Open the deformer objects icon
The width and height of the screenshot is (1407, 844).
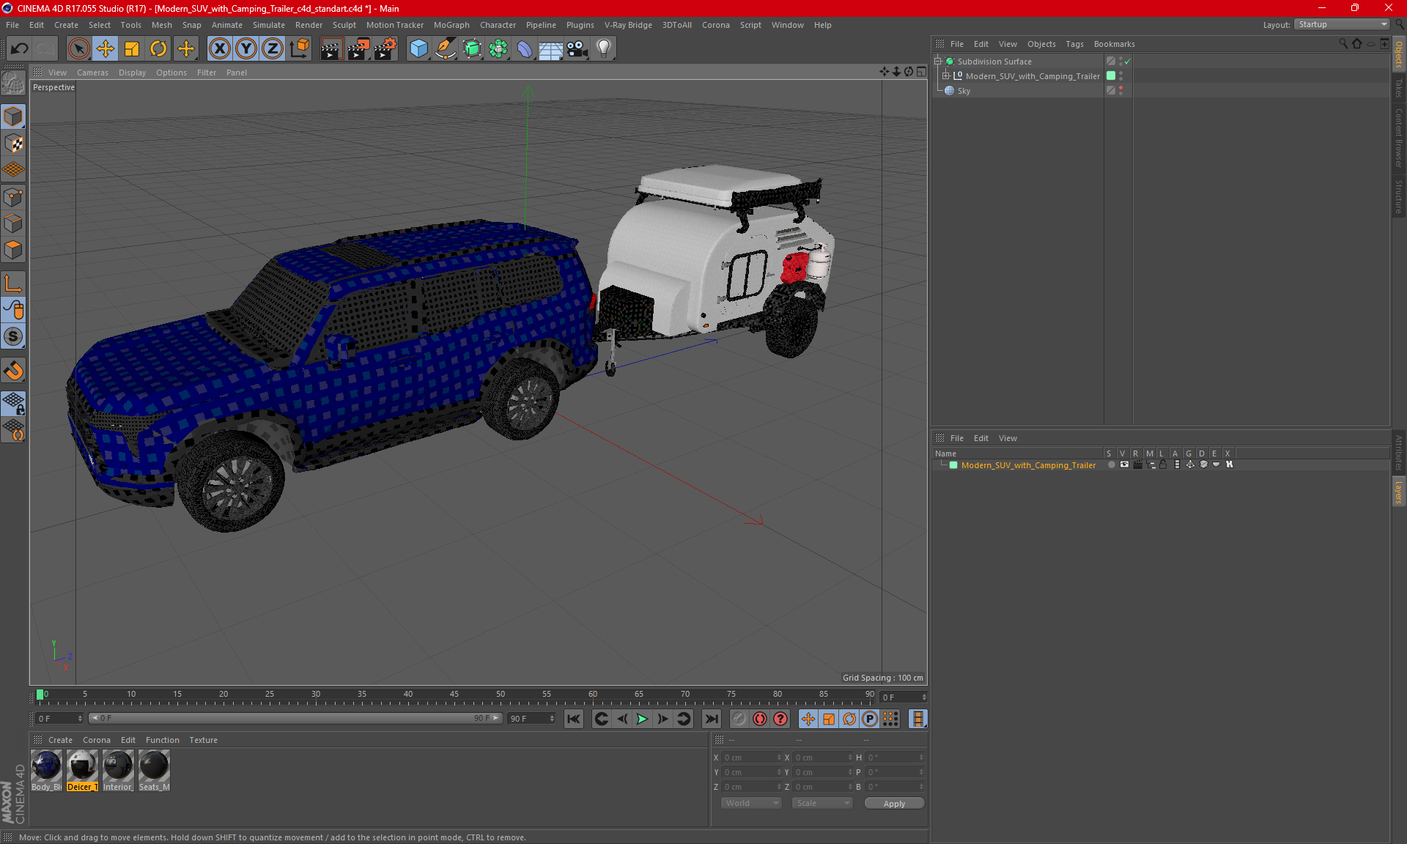[x=525, y=49]
